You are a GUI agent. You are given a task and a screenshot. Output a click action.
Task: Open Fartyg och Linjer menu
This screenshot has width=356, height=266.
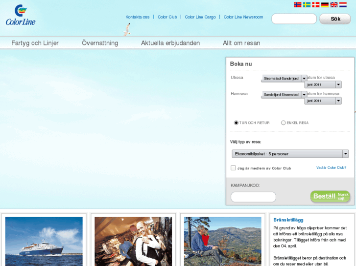pos(35,43)
